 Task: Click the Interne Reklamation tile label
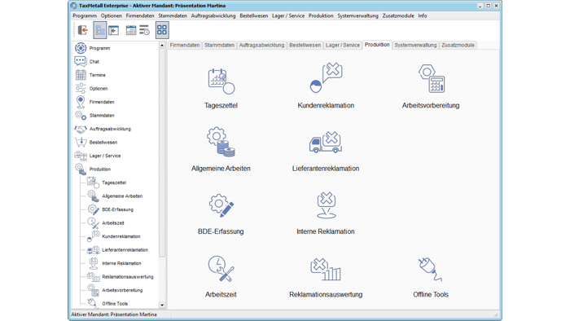point(326,231)
